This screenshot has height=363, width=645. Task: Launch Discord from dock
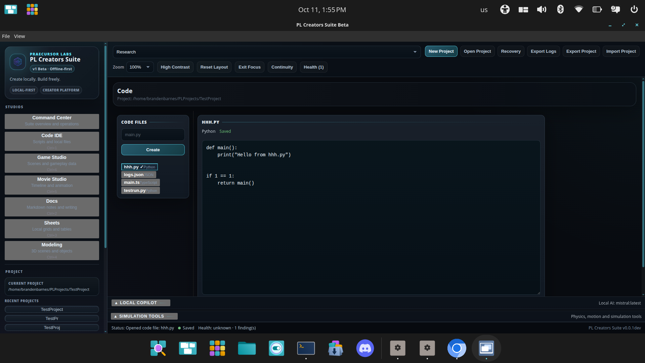(365, 348)
